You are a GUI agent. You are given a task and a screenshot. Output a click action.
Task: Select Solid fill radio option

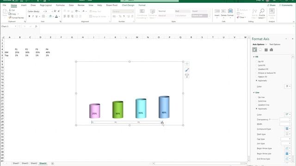click(257, 65)
